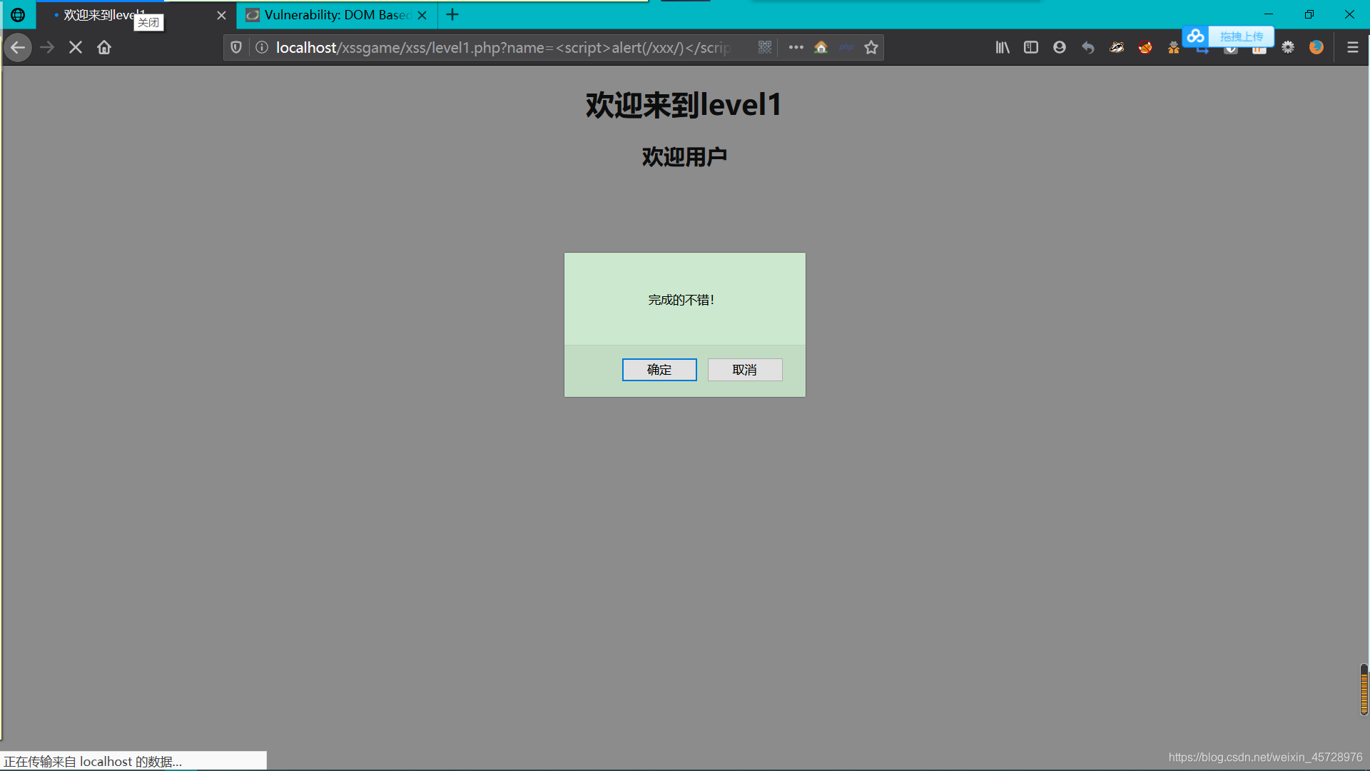Click the localhost URL in address bar
1370x771 pixels.
pyautogui.click(x=504, y=48)
